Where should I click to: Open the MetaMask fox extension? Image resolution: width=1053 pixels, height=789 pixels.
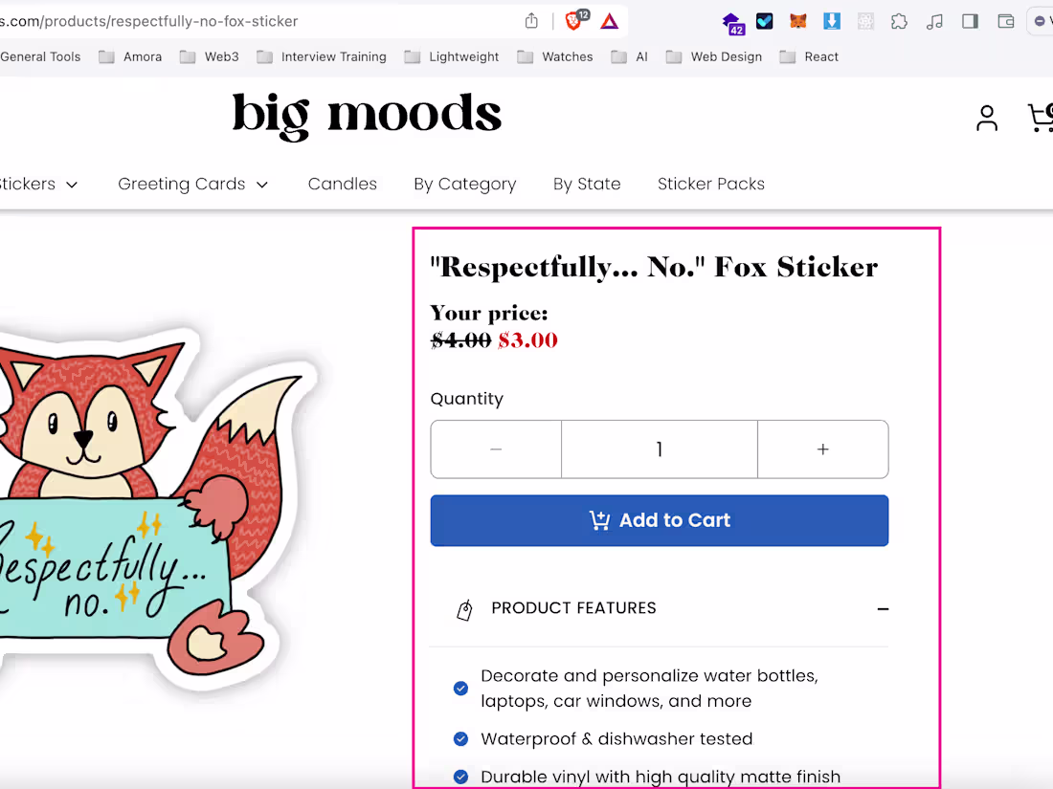pos(798,21)
